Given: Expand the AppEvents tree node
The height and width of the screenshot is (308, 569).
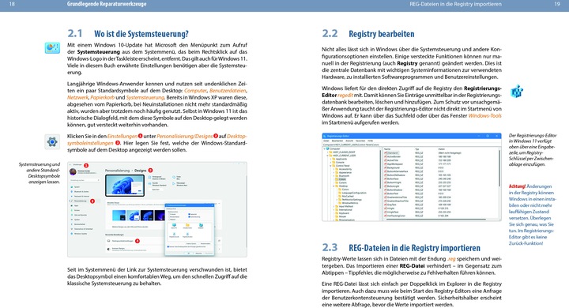Looking at the screenshot, I should click(330, 159).
